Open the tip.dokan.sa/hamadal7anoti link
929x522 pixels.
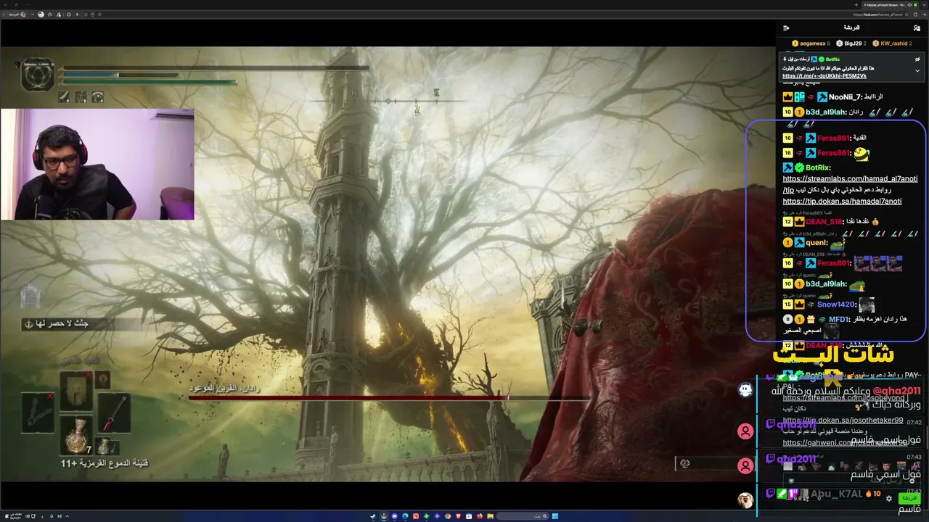pos(842,202)
